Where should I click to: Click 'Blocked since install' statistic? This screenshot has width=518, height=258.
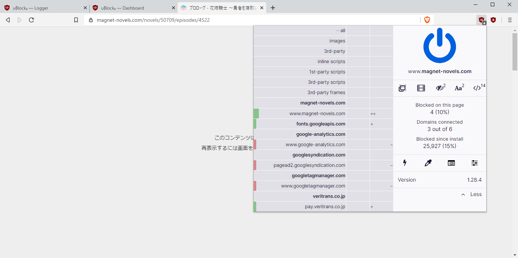point(440,142)
